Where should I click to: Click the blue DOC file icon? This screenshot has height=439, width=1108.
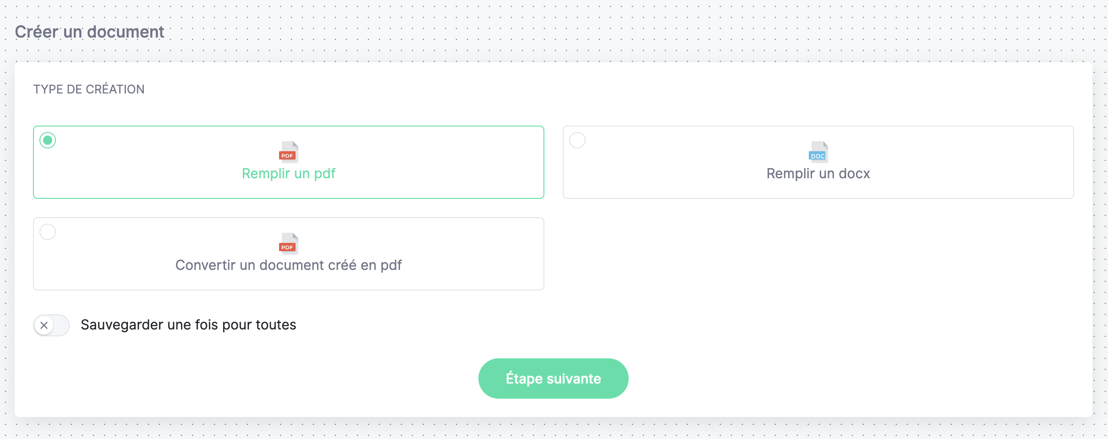[818, 152]
